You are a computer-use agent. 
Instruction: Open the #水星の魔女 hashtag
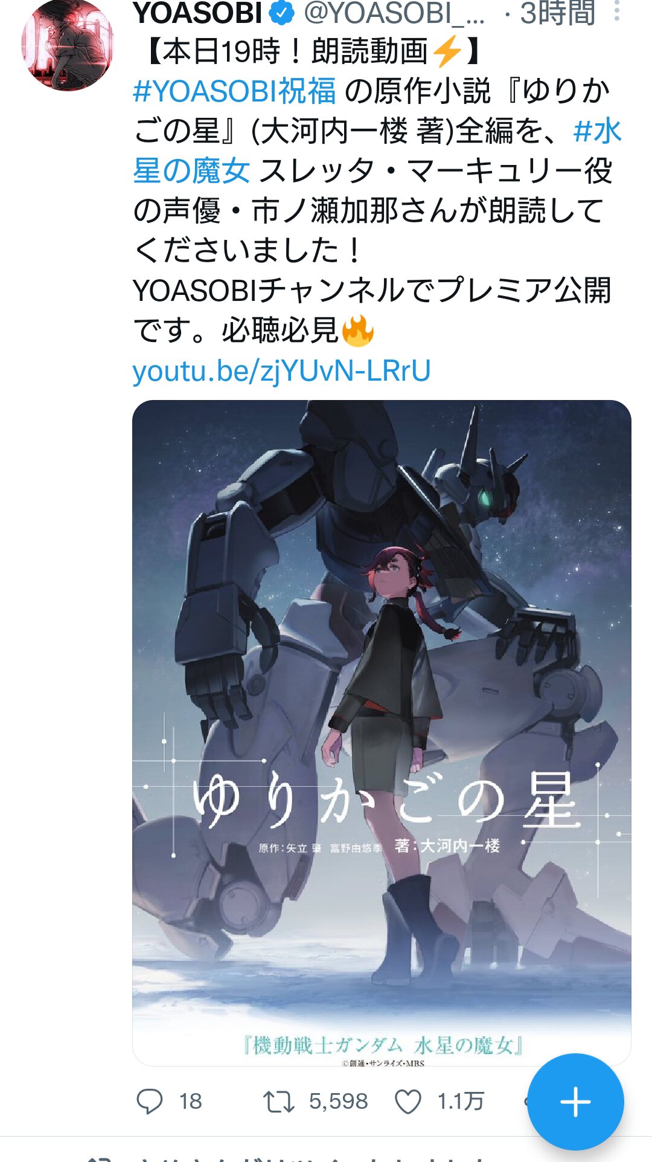377,151
